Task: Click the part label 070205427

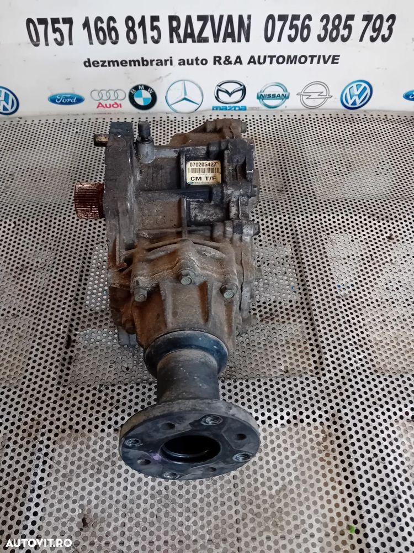Action: pyautogui.click(x=203, y=164)
